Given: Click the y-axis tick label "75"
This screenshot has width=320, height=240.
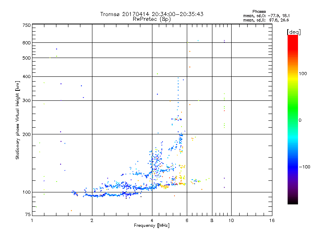Looking at the screenshot, I should pyautogui.click(x=28, y=214).
